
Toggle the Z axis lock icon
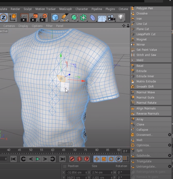[x=4, y=18]
